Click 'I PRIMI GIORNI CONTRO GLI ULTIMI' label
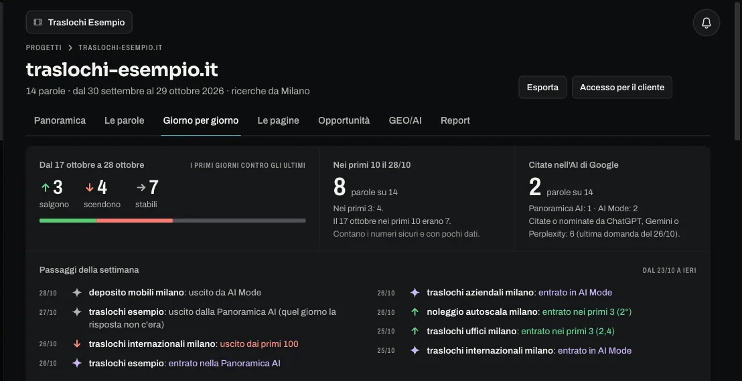The image size is (742, 381). click(x=248, y=166)
